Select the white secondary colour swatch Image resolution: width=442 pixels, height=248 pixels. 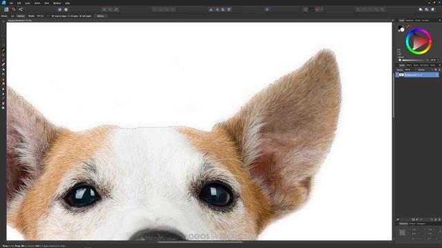click(402, 30)
